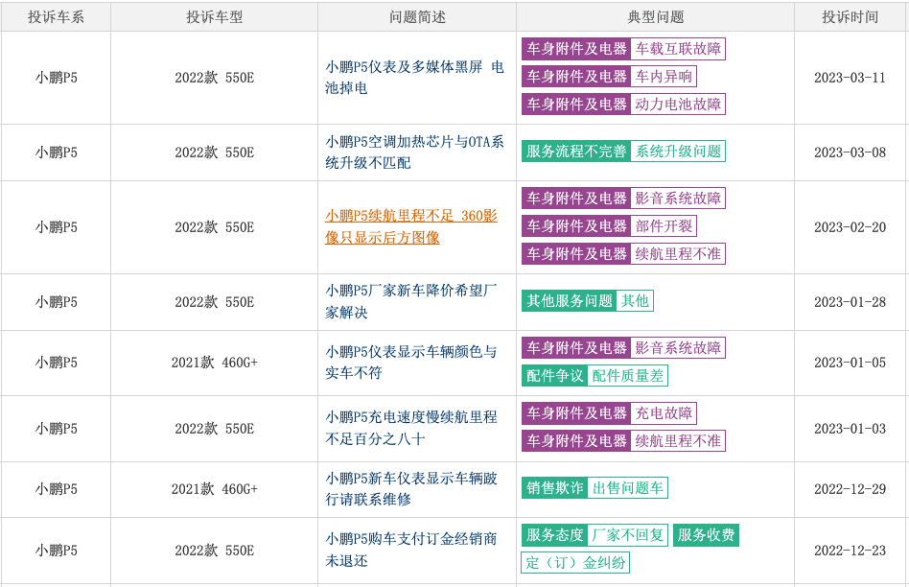Select the '厂家不回复' tag
909x587 pixels.
tap(628, 535)
